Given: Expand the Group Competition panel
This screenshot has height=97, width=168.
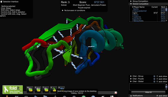Looking at the screenshot, I should click(131, 1).
